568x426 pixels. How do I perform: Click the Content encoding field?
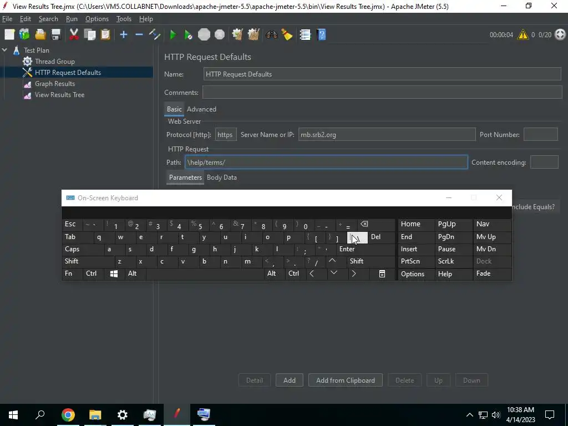tap(544, 163)
